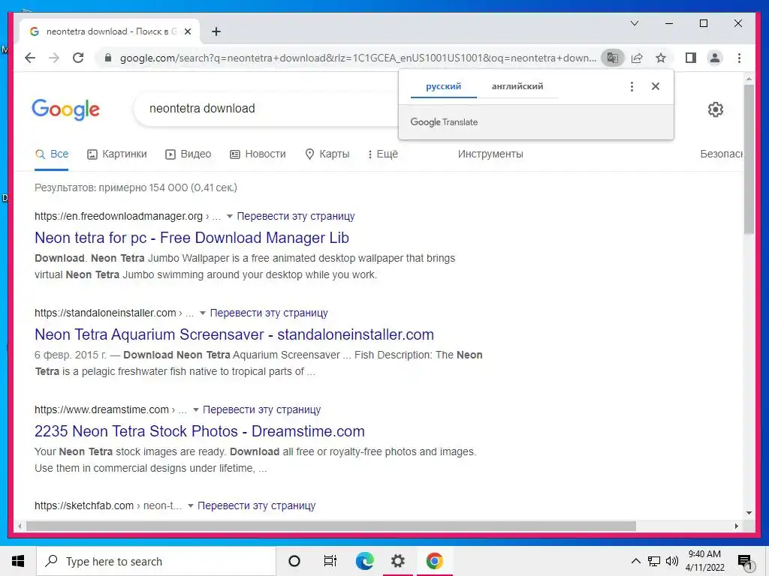The width and height of the screenshot is (769, 576).
Task: Click Перевести эту страницу for sketchfab result
Action: coord(257,506)
